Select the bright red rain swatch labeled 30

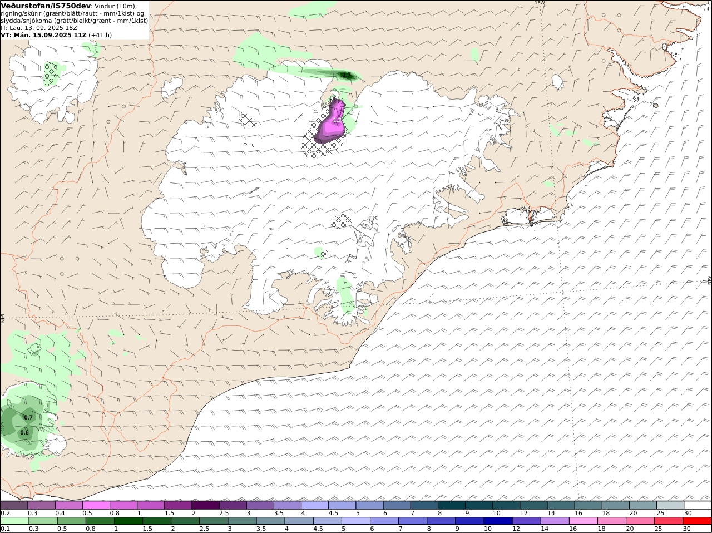pos(696,521)
